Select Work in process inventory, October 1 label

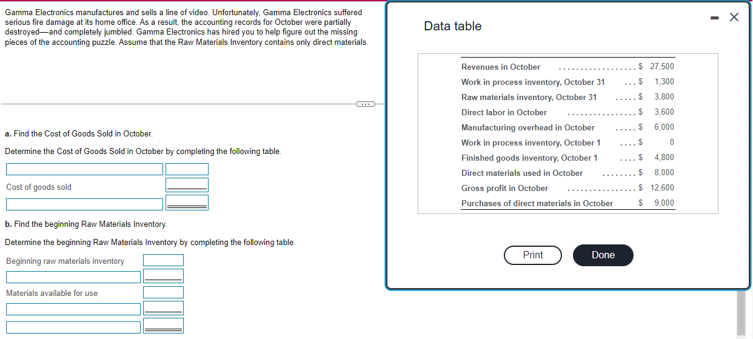pos(531,143)
